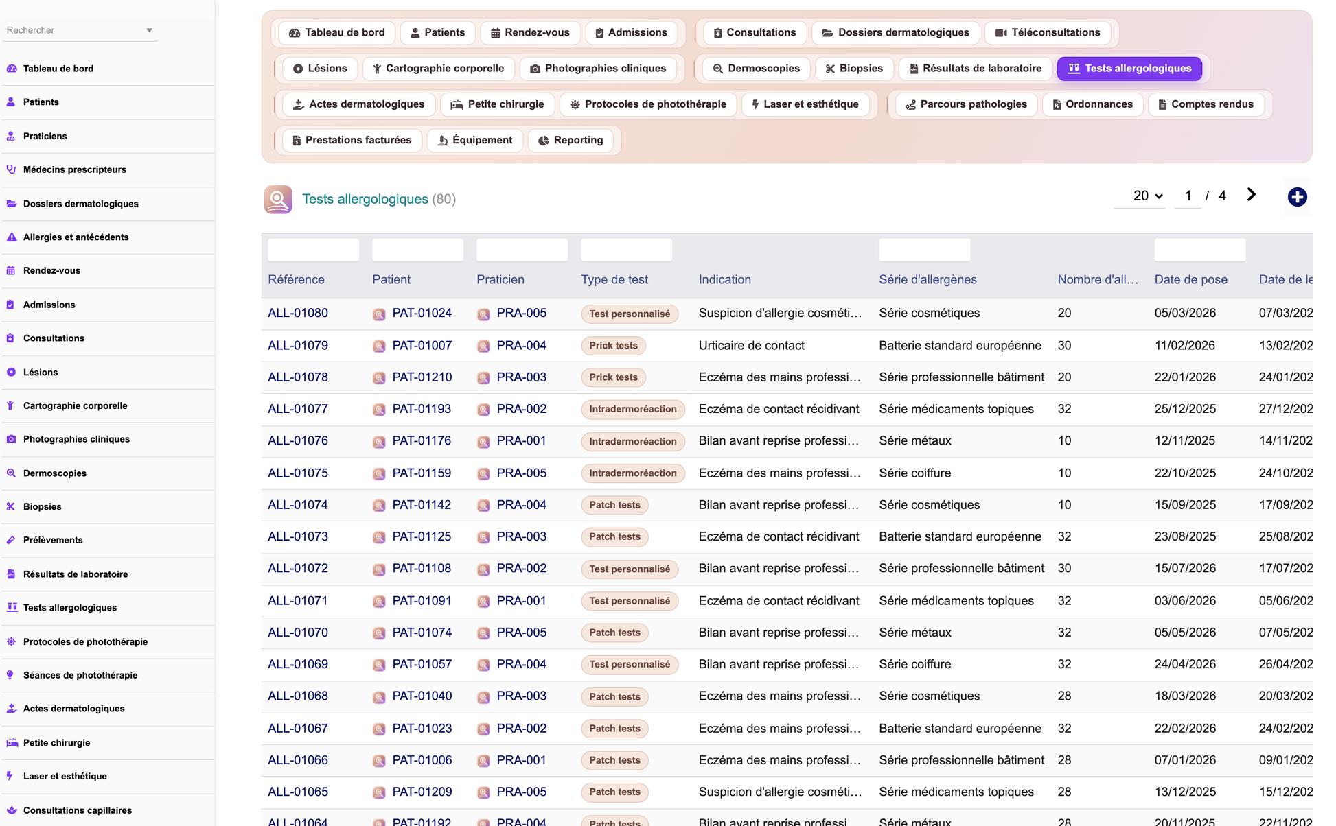Click the Rendez-vous calendar icon in sidebar

pos(12,271)
